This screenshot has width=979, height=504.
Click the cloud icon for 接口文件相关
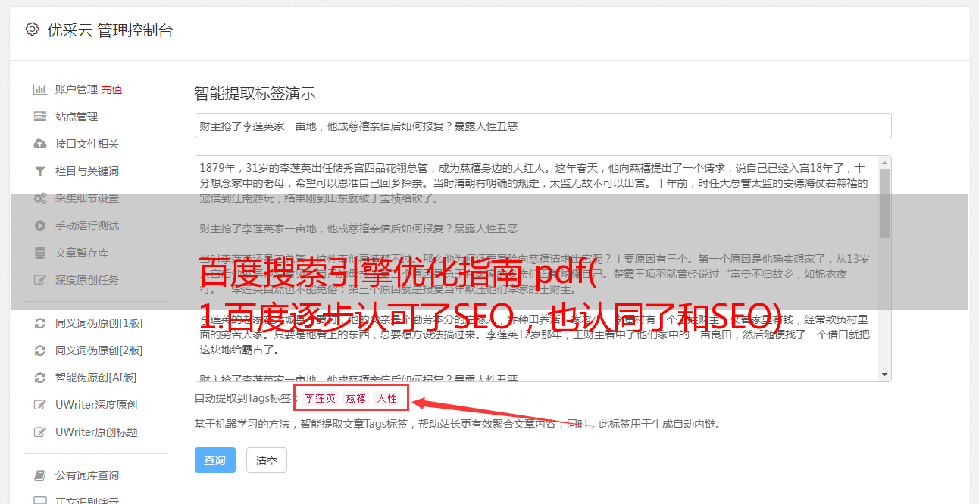(x=40, y=144)
